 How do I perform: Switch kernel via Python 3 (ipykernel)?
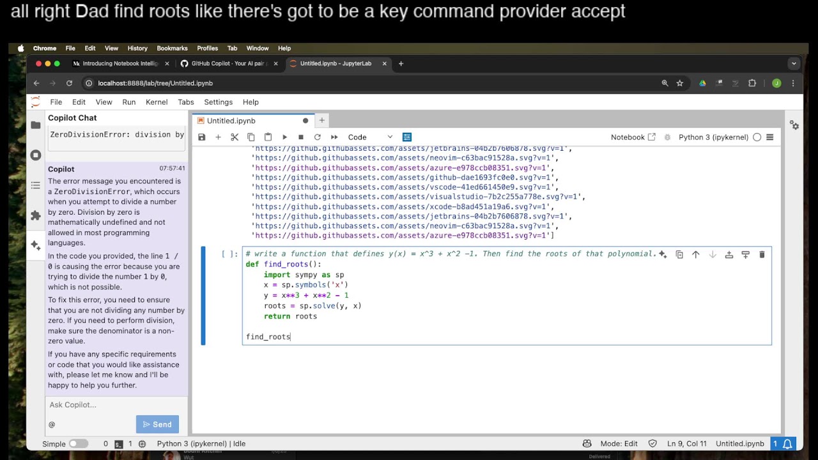(713, 137)
